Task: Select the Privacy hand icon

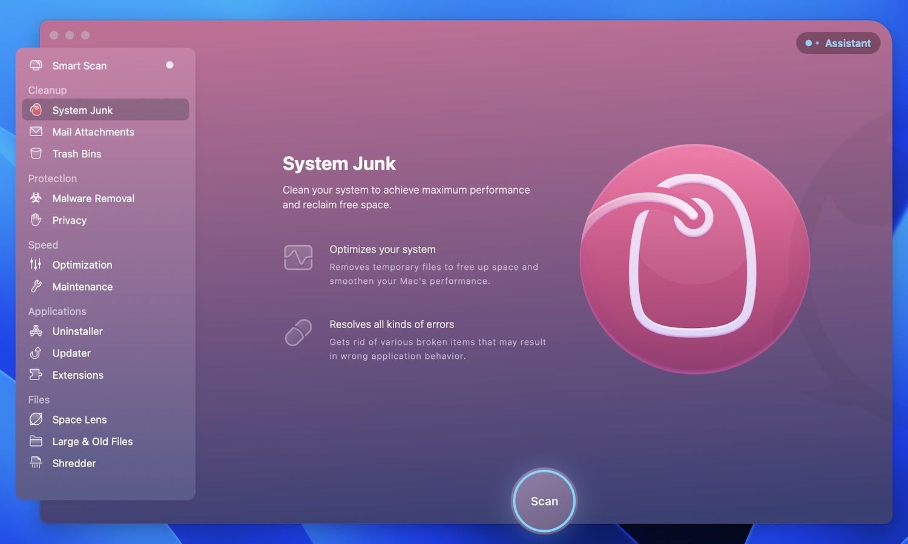Action: [x=36, y=220]
